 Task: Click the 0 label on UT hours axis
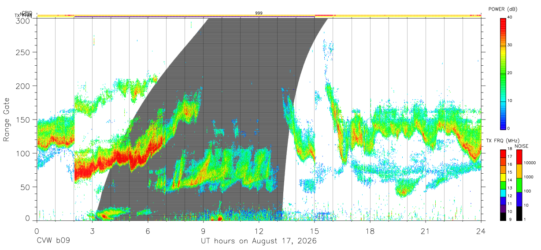pos(37,231)
